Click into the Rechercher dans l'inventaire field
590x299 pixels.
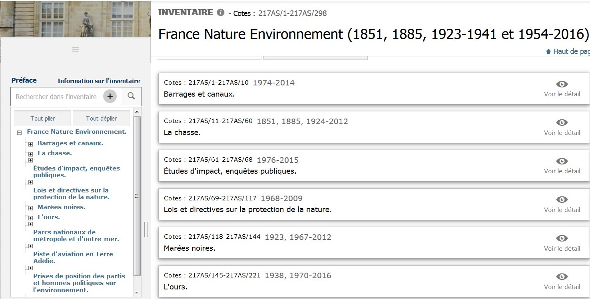coord(56,96)
